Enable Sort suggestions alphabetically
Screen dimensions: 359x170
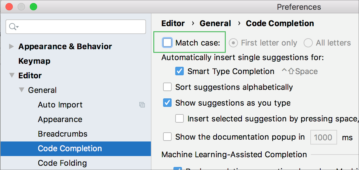click(167, 87)
